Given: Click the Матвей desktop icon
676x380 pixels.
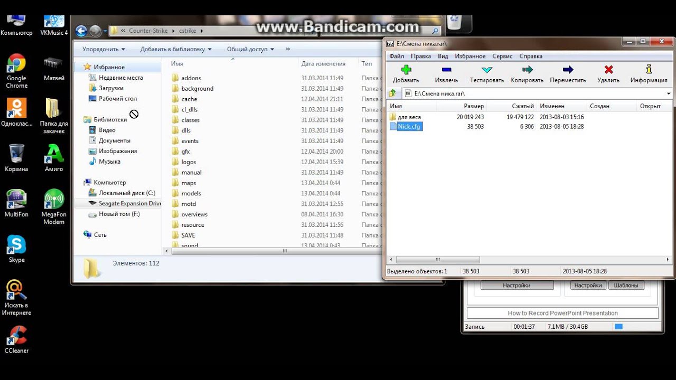Looking at the screenshot, I should point(54,63).
